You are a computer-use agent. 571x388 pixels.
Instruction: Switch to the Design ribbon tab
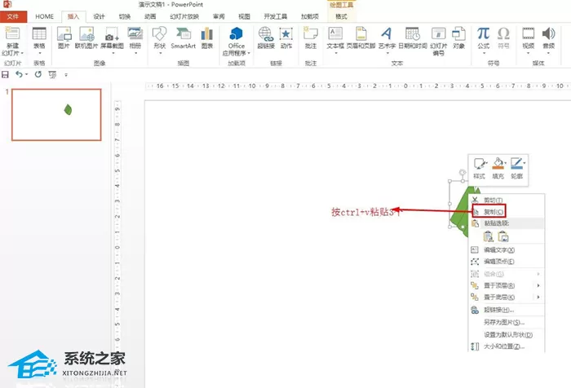(99, 16)
